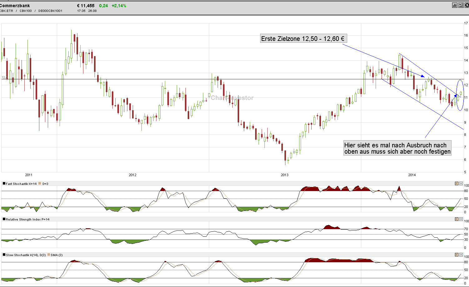Click 'Erste Zielzone 12,50 - 12,60 €' annotation
The width and height of the screenshot is (469, 287).
pos(303,39)
